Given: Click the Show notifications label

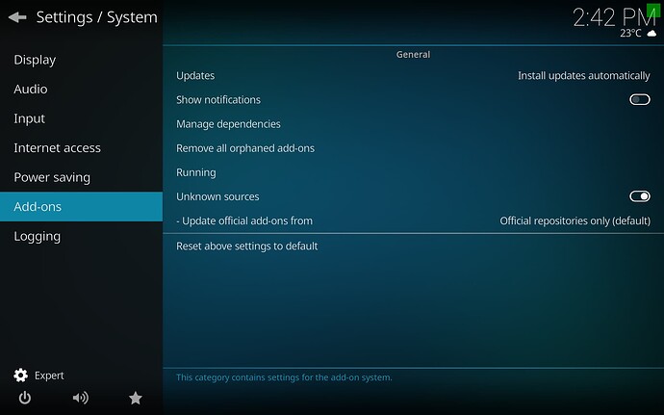Looking at the screenshot, I should pyautogui.click(x=218, y=99).
